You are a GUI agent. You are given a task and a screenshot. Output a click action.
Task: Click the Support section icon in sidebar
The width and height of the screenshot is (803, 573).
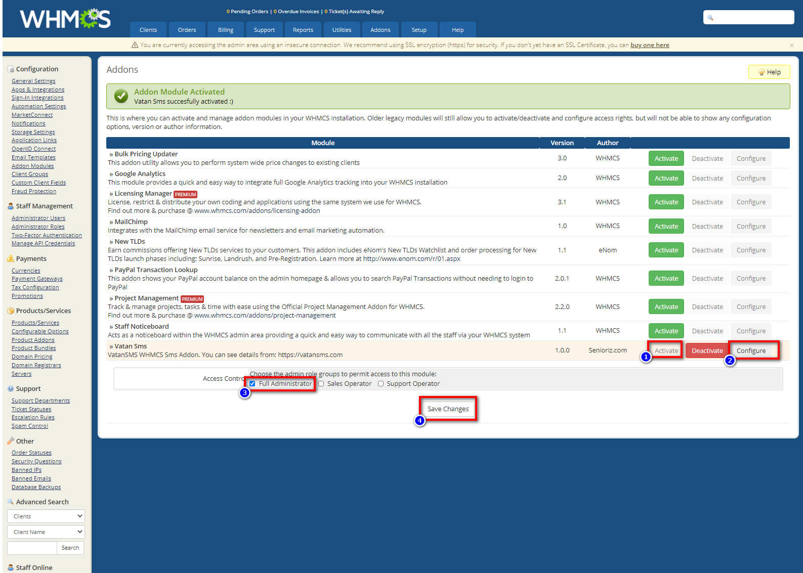click(11, 389)
